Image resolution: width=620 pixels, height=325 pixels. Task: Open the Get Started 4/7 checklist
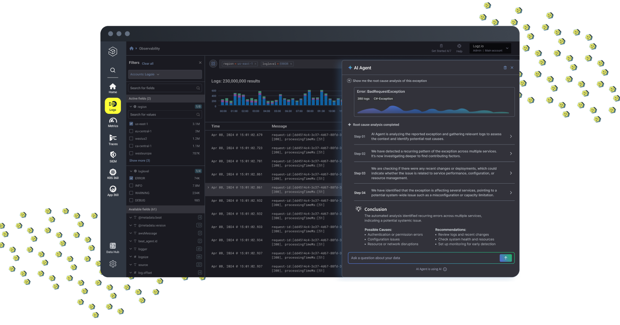[441, 48]
